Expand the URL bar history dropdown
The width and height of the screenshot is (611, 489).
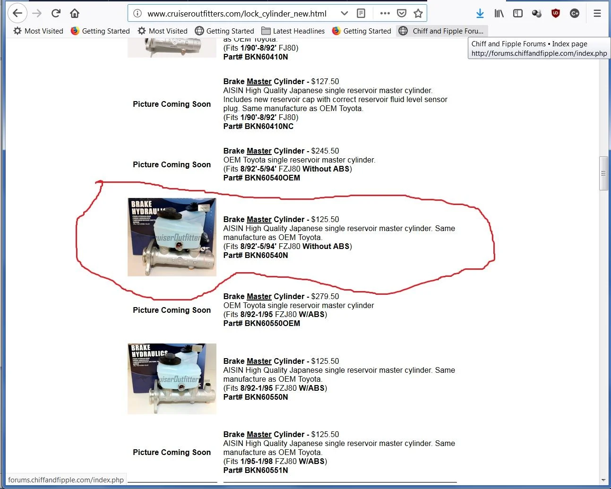click(344, 13)
